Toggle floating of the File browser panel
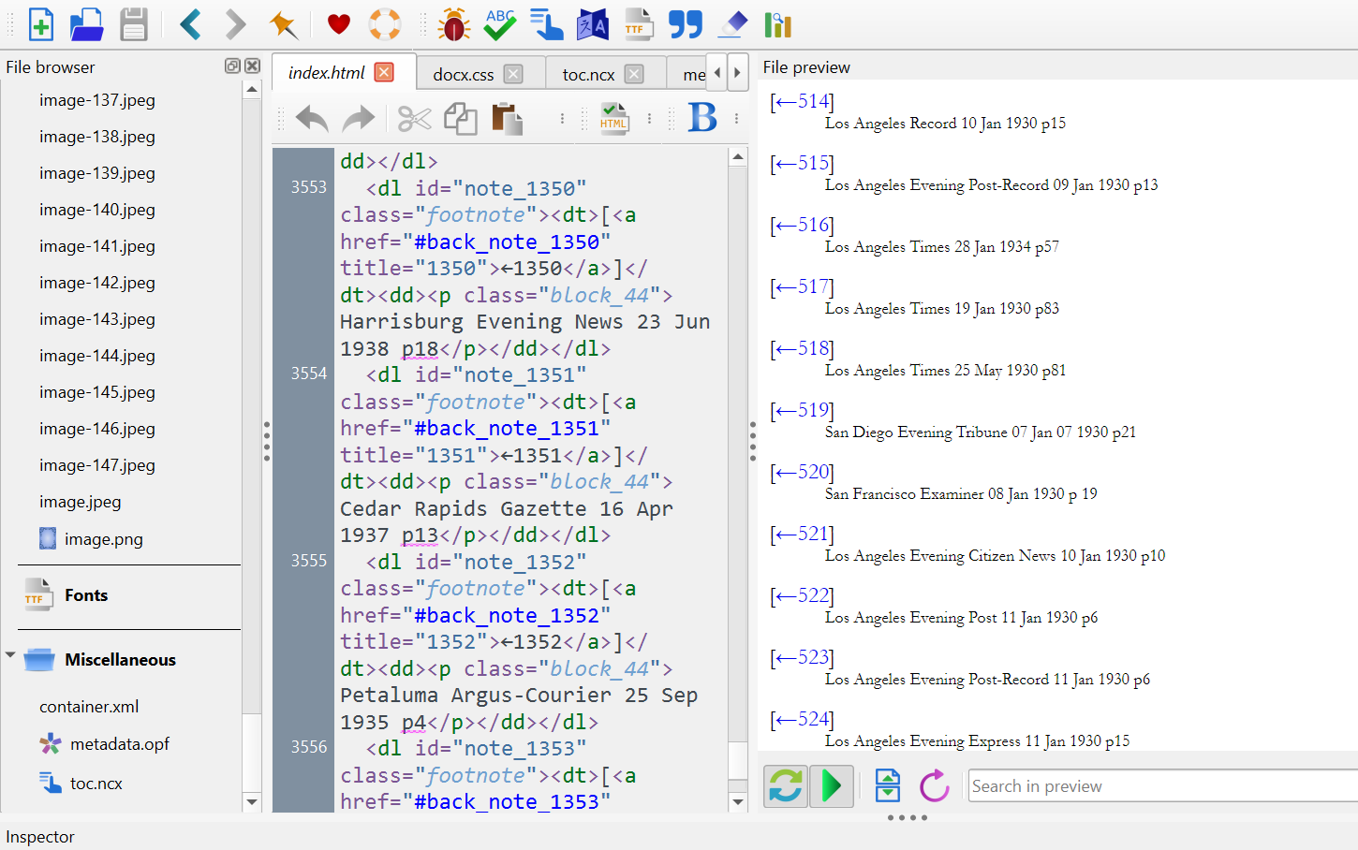 tap(232, 66)
